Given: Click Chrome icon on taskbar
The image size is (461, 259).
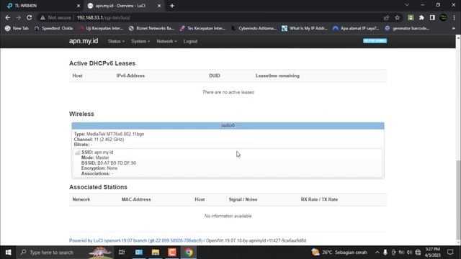Looking at the screenshot, I should click(189, 253).
